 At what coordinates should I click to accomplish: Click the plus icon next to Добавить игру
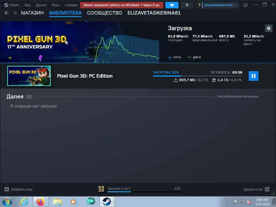7,189
